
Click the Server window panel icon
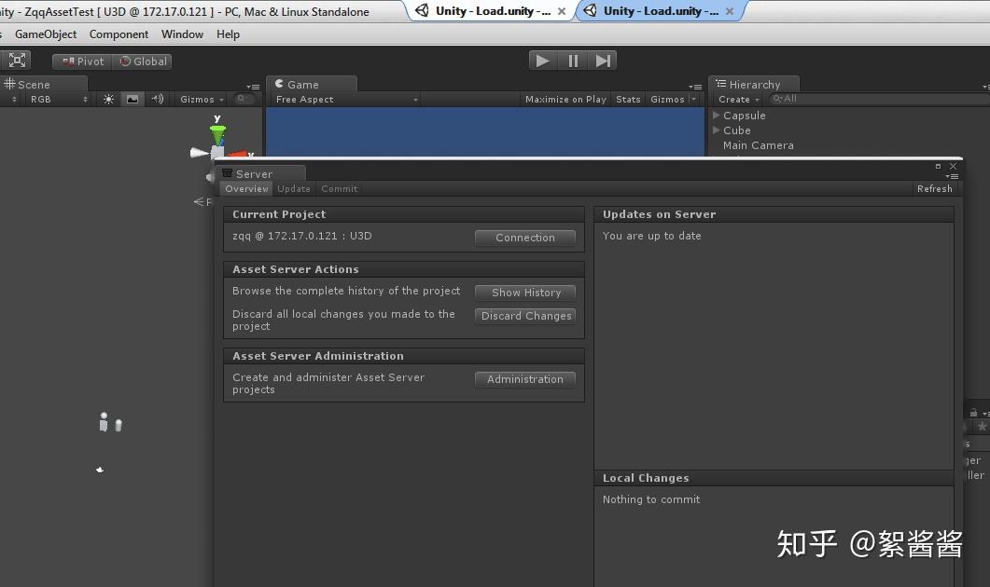(230, 173)
